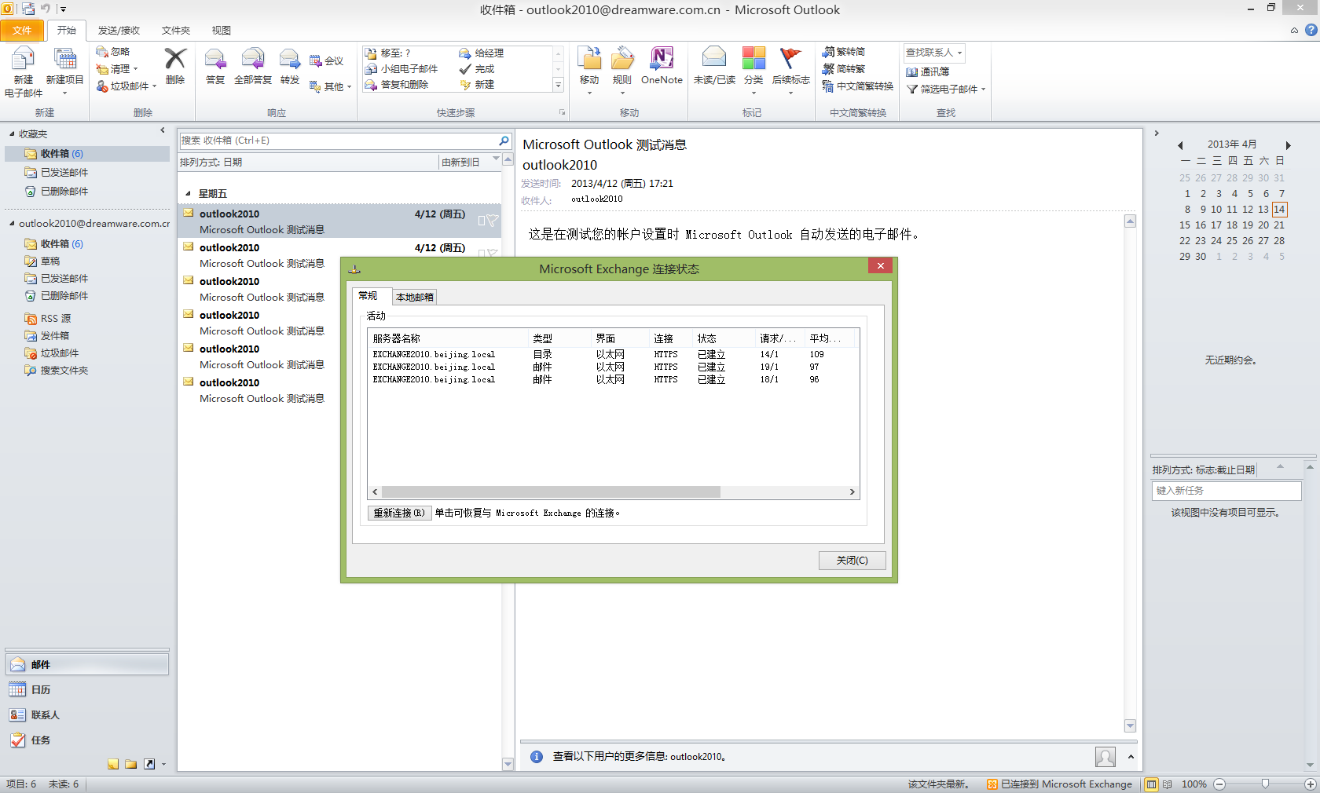The height and width of the screenshot is (793, 1320).
Task: Click the zoom in plus button
Action: coord(1311,784)
